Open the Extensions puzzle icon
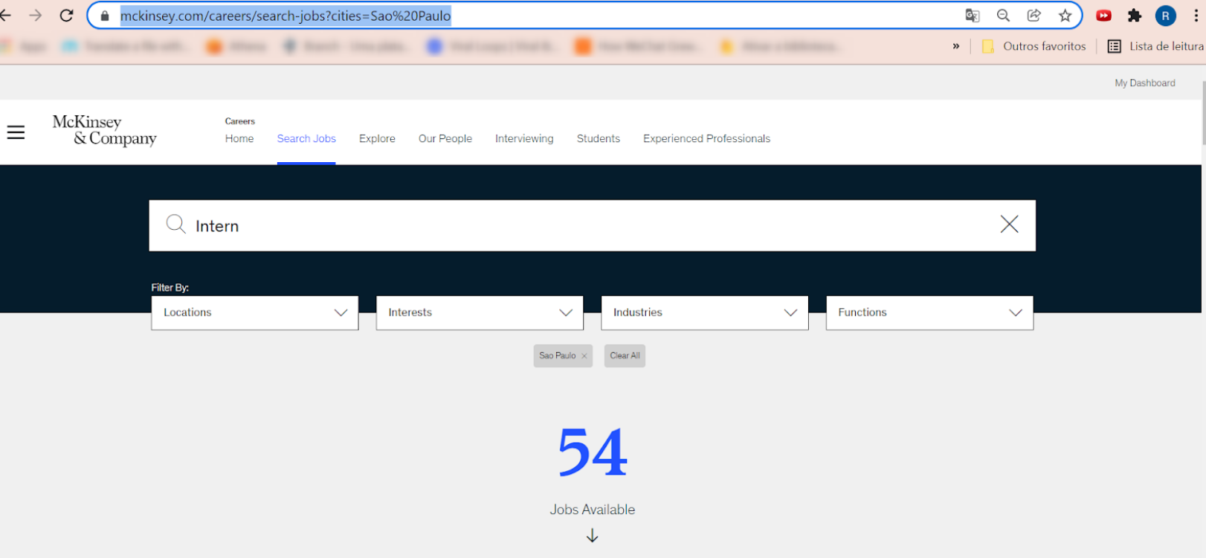 1134,16
